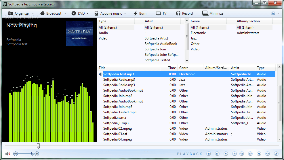This screenshot has height=160, width=284.
Task: Expand the Help dropdown arrow
Action: [x=278, y=13]
